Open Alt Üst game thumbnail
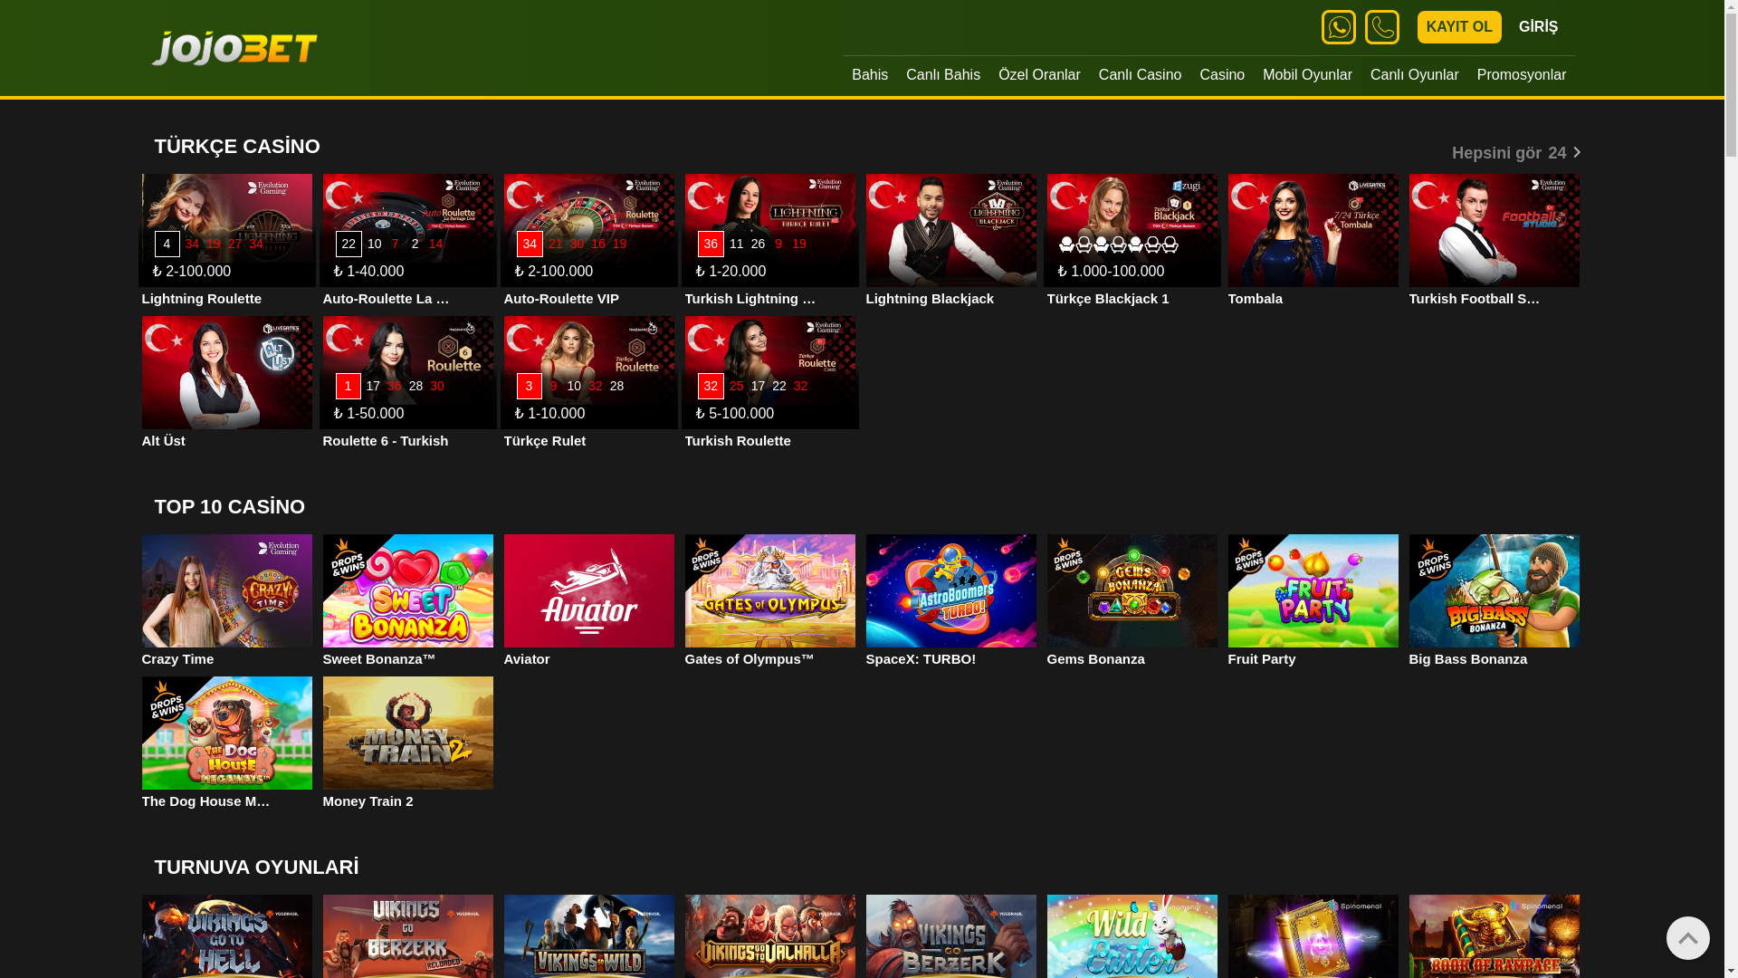This screenshot has width=1738, height=978. 226,372
